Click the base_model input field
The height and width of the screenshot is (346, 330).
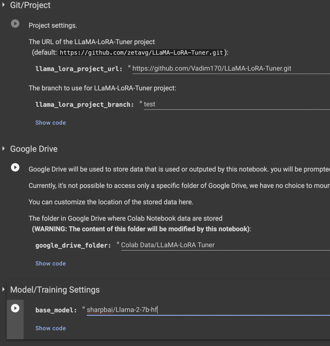coord(207,310)
